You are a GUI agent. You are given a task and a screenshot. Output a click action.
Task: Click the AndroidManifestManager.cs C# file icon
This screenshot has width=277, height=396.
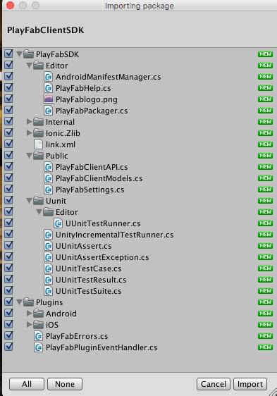tap(48, 77)
